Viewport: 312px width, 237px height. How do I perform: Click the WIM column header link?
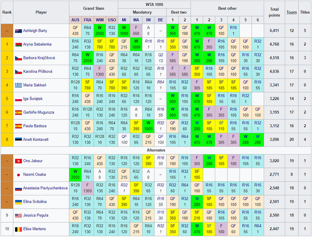[100, 20]
